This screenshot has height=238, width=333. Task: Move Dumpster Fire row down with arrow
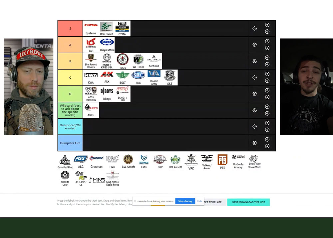click(x=267, y=146)
